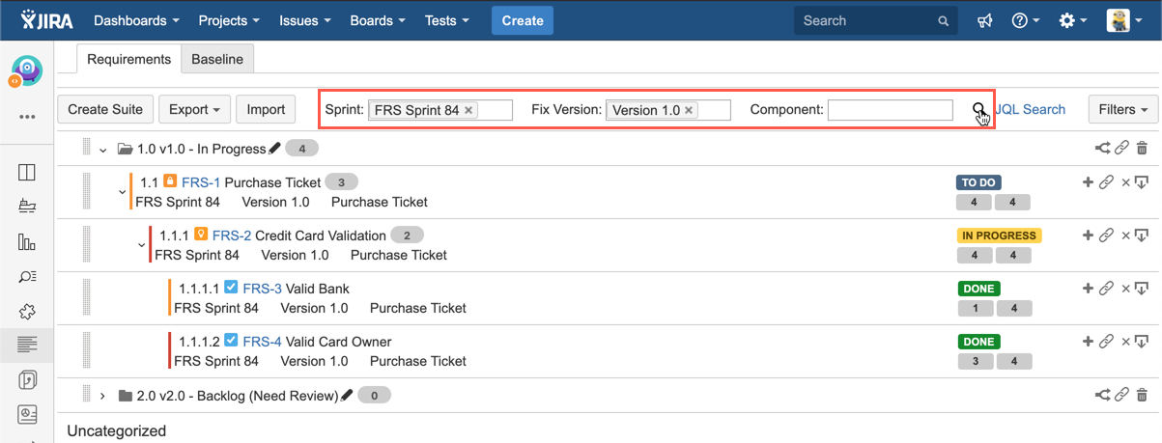
Task: Remove FRS Sprint 84 from Sprint filter
Action: click(468, 110)
